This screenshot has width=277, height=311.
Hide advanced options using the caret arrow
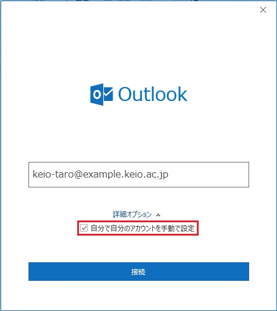(158, 215)
